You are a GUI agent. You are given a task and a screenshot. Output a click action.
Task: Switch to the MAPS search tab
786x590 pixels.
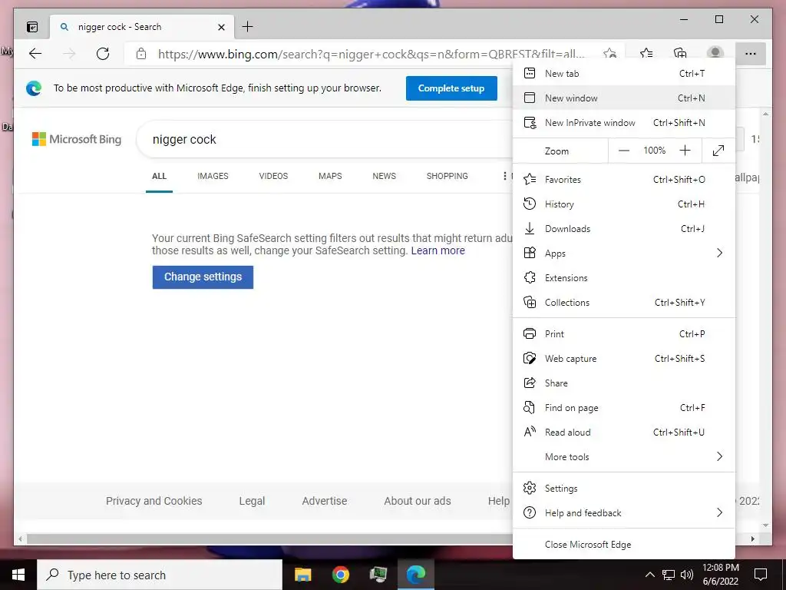click(x=330, y=176)
